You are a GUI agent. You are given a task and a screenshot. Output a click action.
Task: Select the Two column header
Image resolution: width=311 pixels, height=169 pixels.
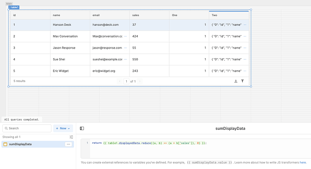pos(229,15)
